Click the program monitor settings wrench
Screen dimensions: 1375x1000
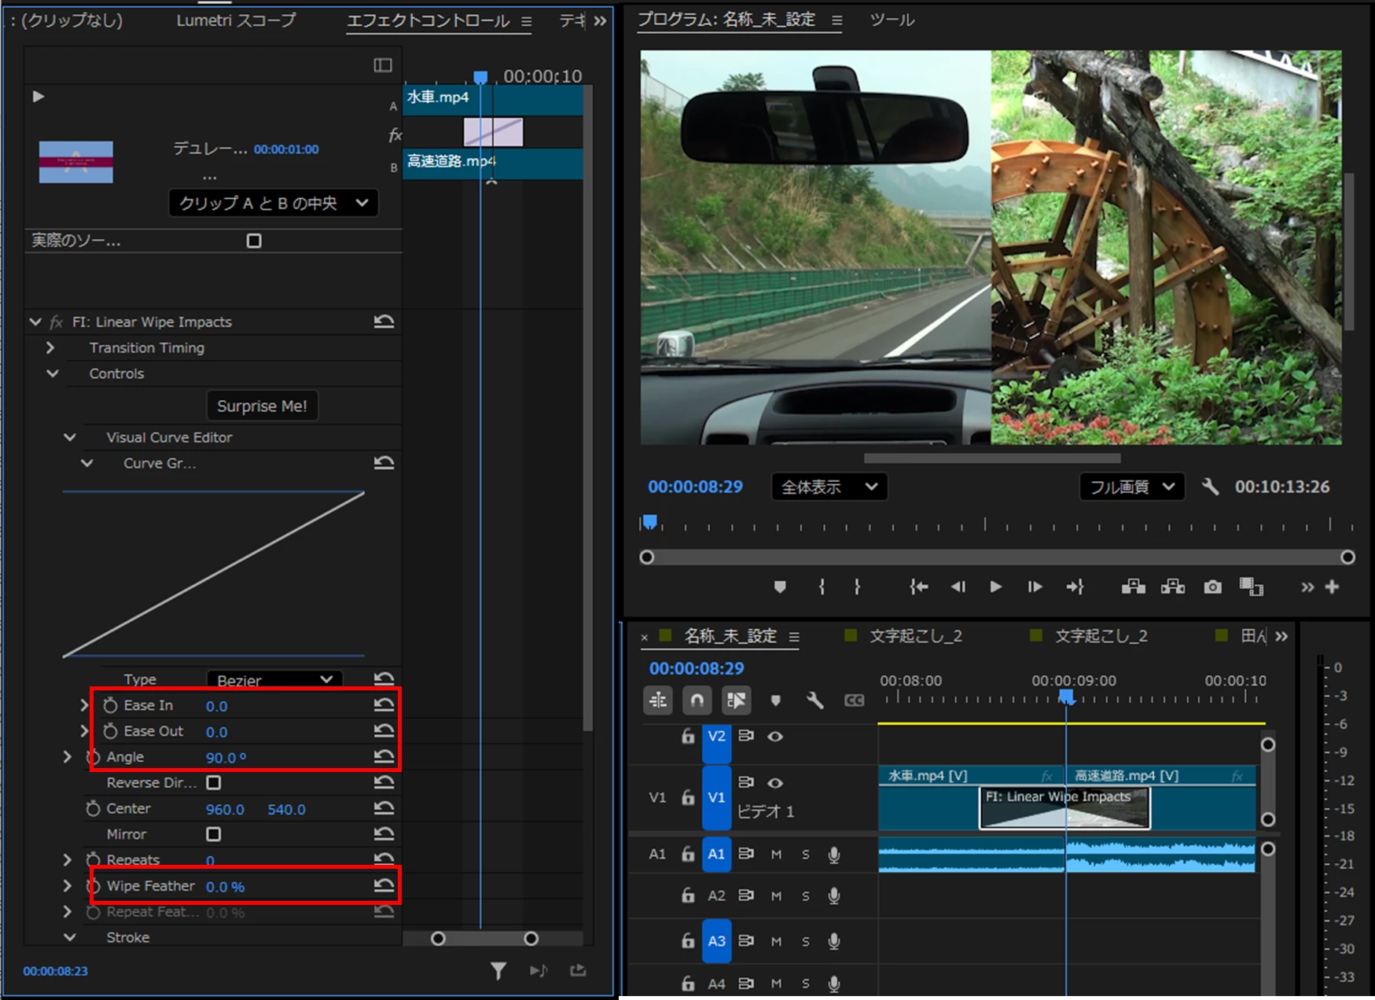click(1210, 487)
